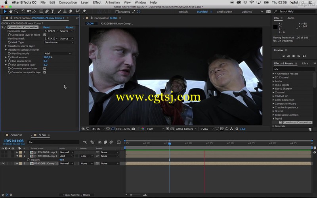Open layer 2 L.Inv track matte dropdown
Viewport: 317px width, 198px height.
[x=86, y=156]
